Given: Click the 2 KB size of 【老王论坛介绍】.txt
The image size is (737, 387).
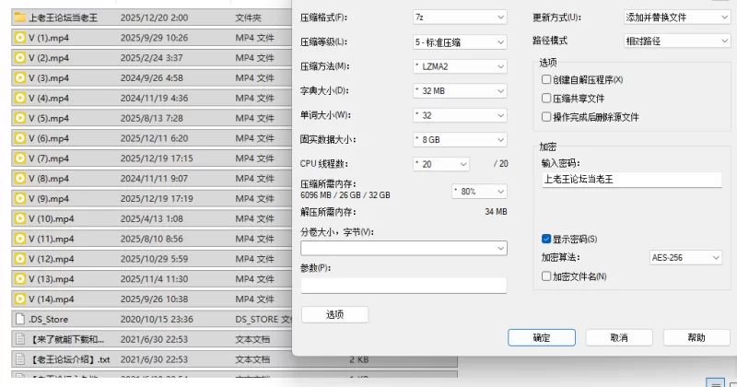Looking at the screenshot, I should tap(359, 359).
